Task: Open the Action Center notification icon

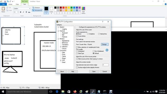Action: (x=156, y=92)
